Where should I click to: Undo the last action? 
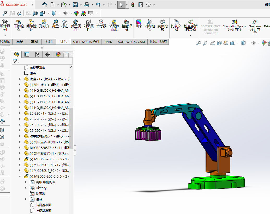[x=98, y=5]
